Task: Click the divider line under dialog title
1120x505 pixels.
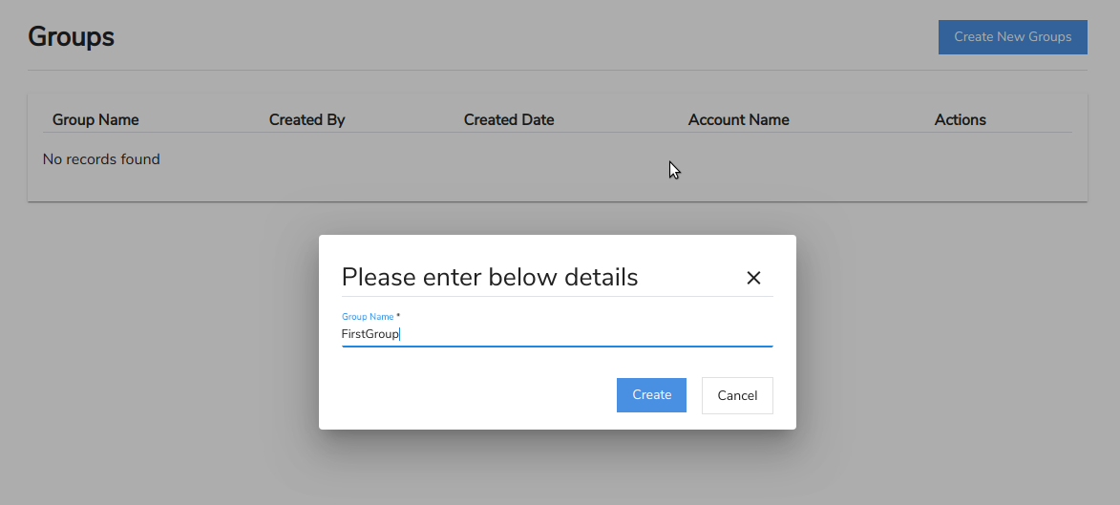Action: point(557,297)
